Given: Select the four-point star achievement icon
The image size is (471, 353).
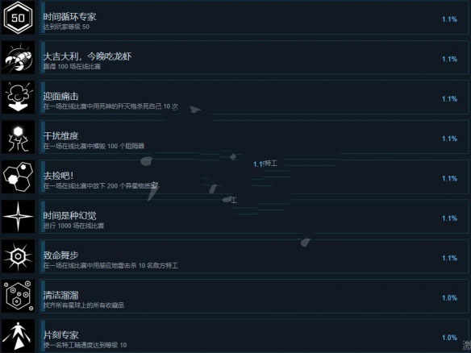Looking at the screenshot, I should click(x=18, y=217).
